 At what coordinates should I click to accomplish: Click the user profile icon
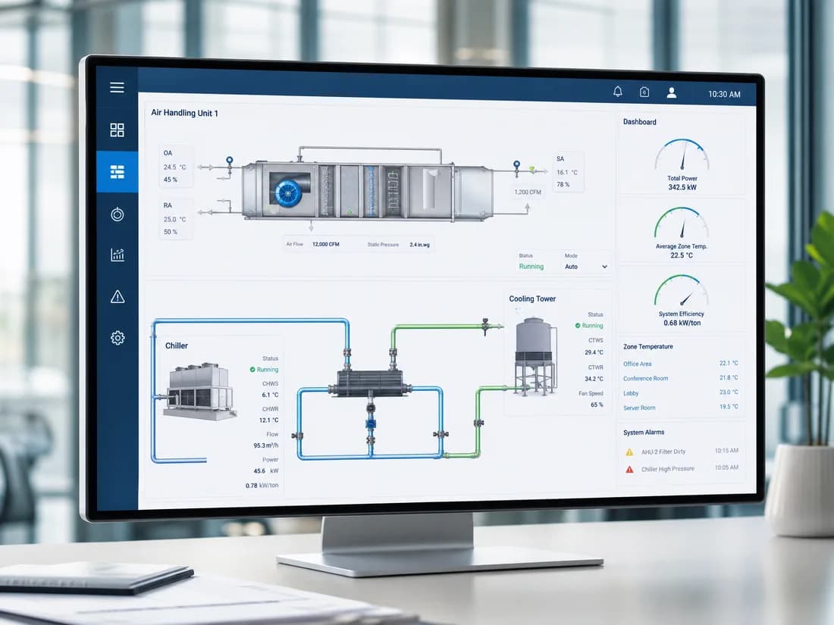tap(672, 93)
